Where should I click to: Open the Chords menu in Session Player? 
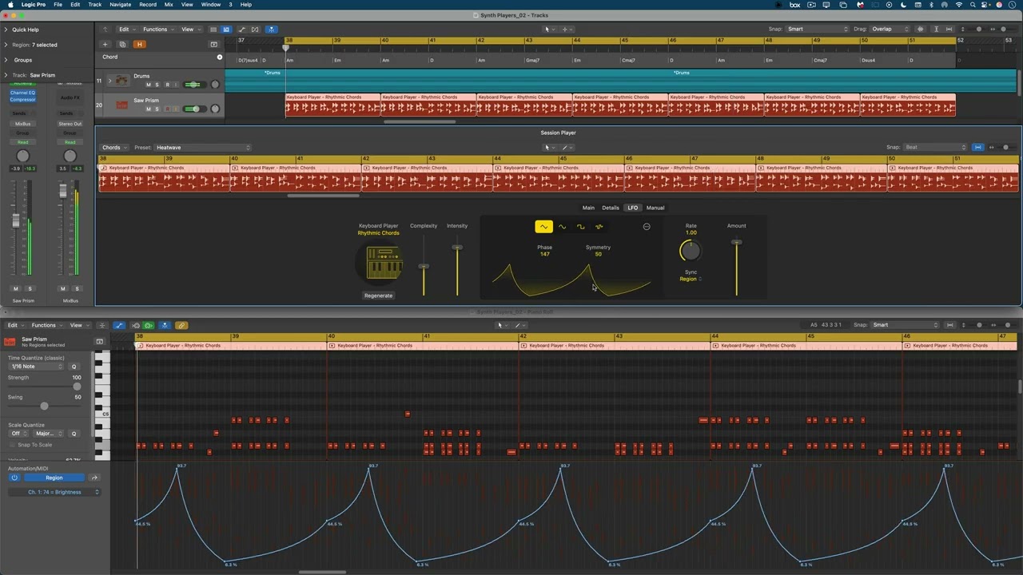point(114,147)
